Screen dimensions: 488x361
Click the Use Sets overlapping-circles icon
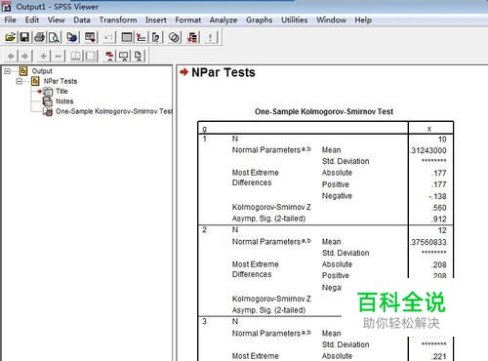coord(174,37)
